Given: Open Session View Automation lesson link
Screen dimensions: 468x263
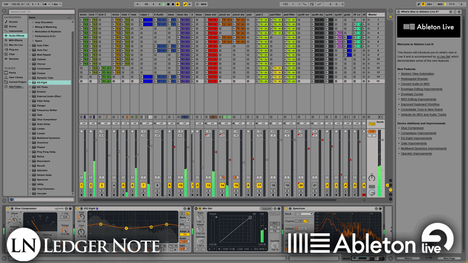Looking at the screenshot, I should 417,74.
